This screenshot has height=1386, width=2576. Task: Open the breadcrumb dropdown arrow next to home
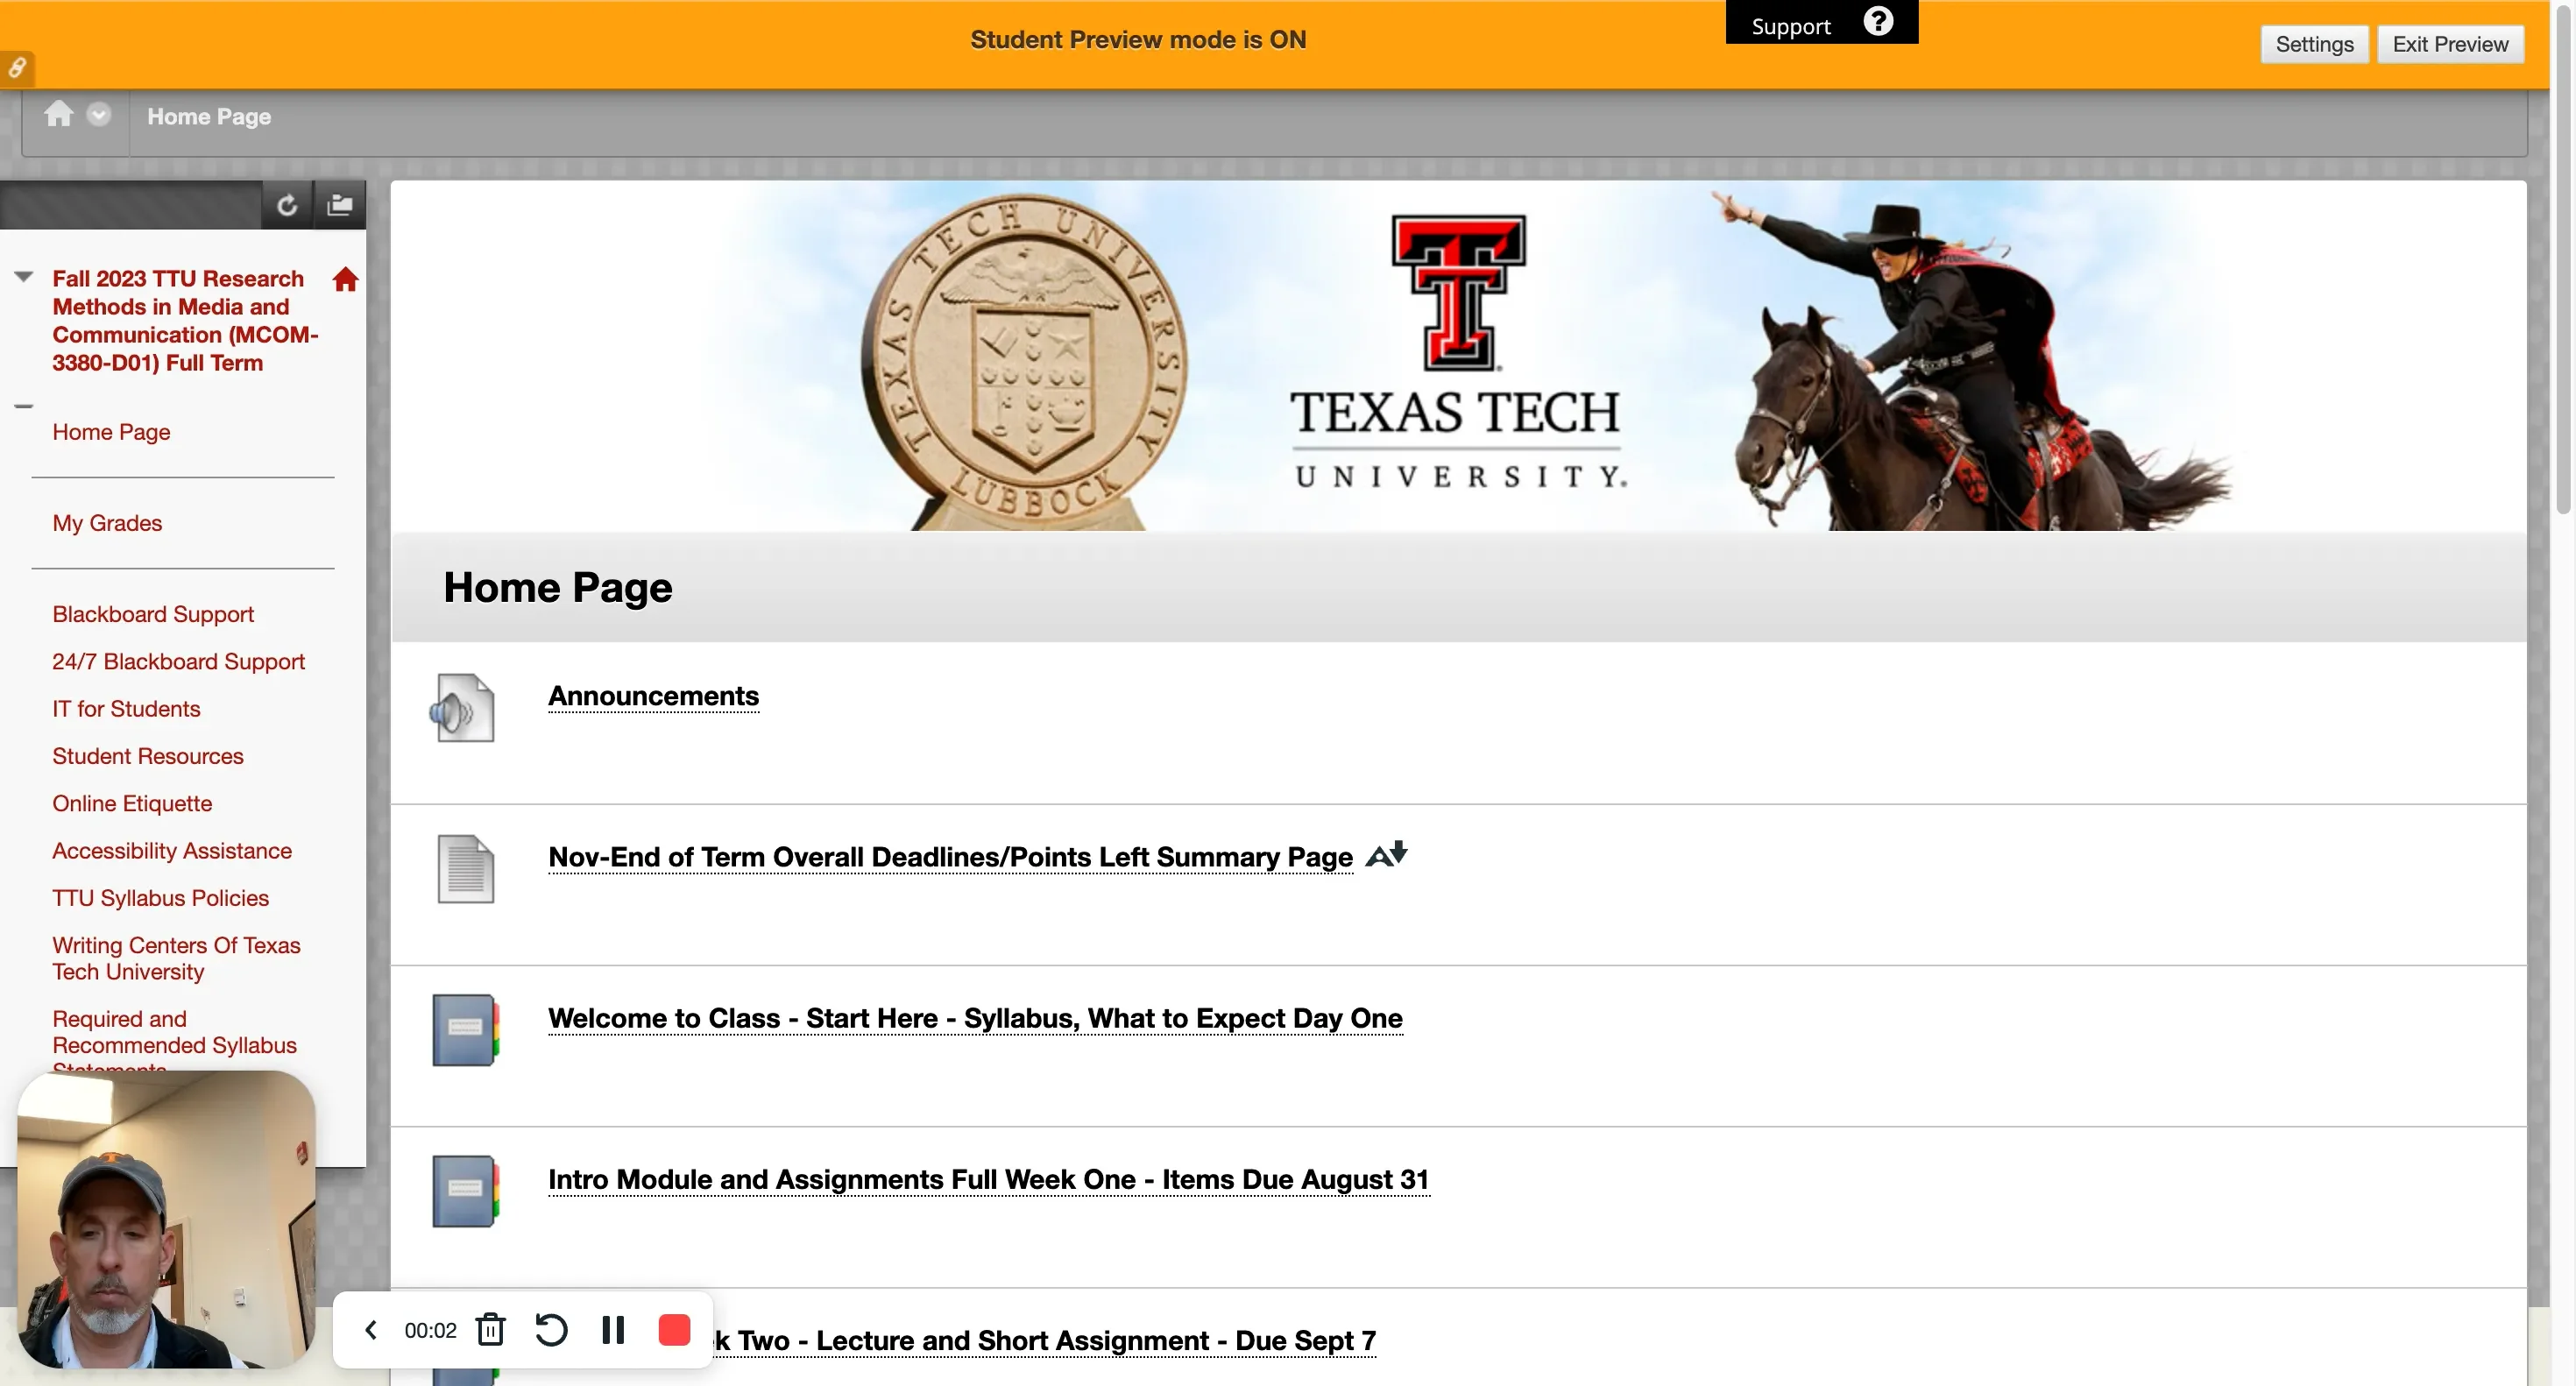pos(98,115)
